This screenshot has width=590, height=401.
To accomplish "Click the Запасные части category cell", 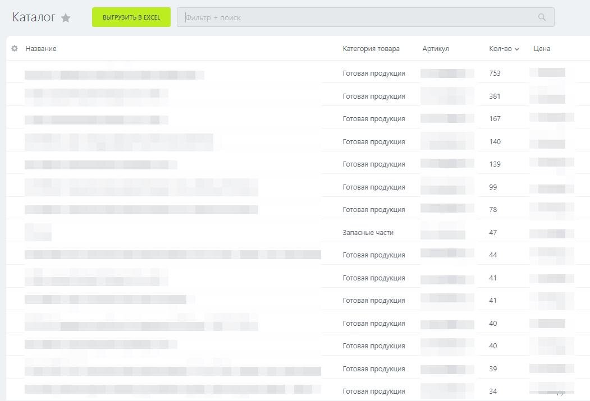I will pos(368,233).
